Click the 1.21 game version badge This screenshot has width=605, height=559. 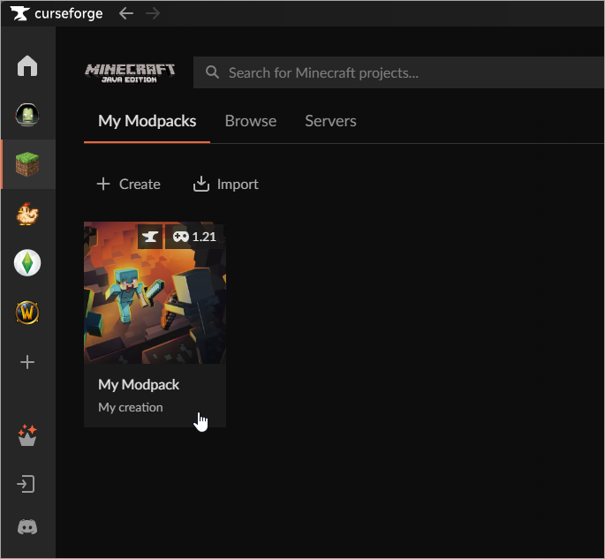point(194,237)
